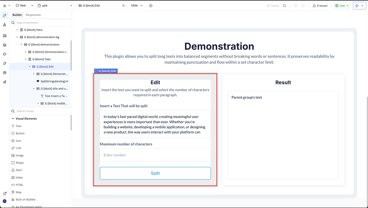This screenshot has width=368, height=208.
Task: Click the element tree scrollbar
Action: click(x=71, y=55)
